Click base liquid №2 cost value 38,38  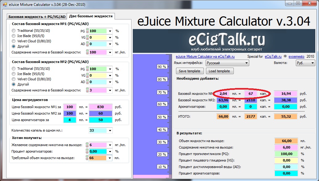coord(286,100)
